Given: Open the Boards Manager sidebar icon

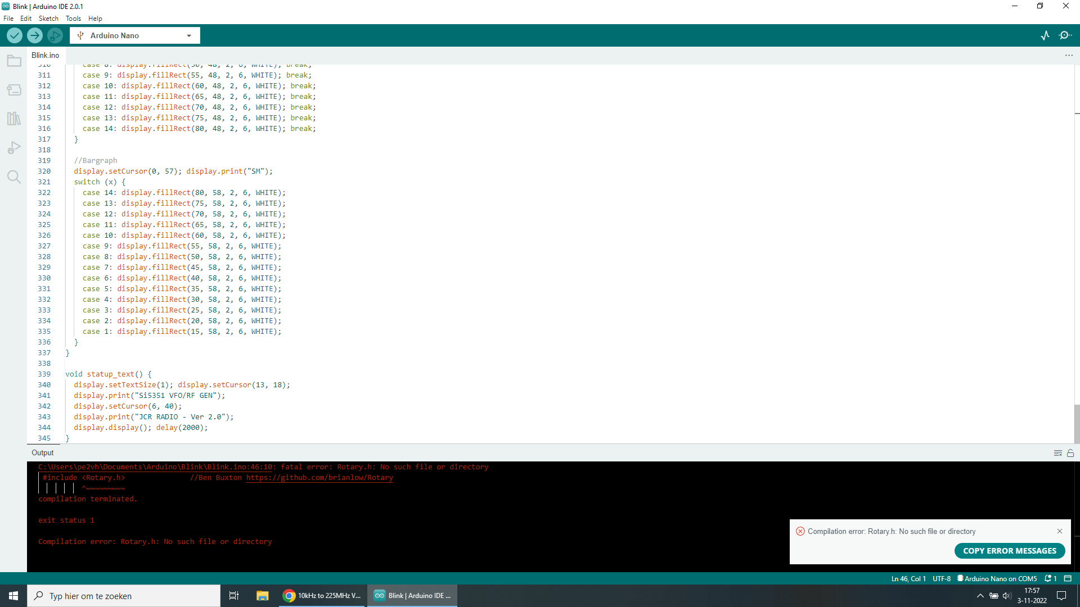Looking at the screenshot, I should click(x=14, y=90).
